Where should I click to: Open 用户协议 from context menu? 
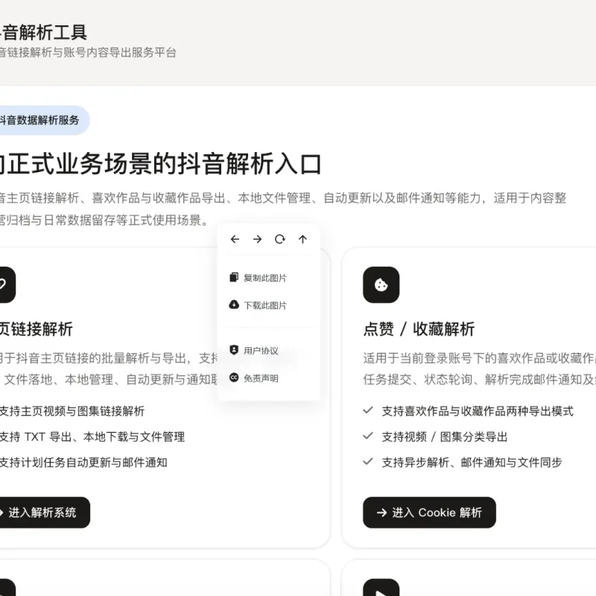pos(254,350)
